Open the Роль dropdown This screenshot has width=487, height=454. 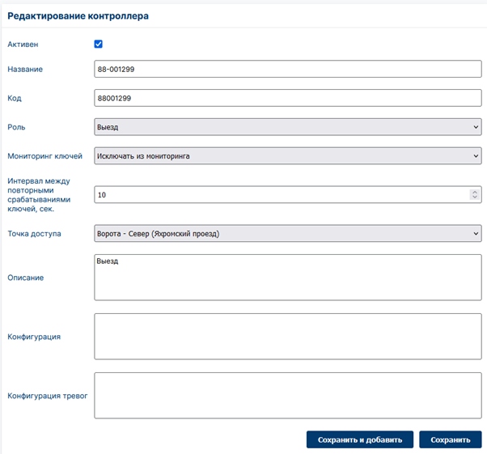(x=288, y=127)
